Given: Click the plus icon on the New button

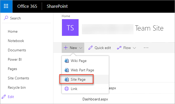Looking at the screenshot, I should pos(66,48).
